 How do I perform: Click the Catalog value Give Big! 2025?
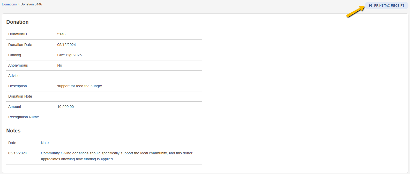[x=69, y=55]
